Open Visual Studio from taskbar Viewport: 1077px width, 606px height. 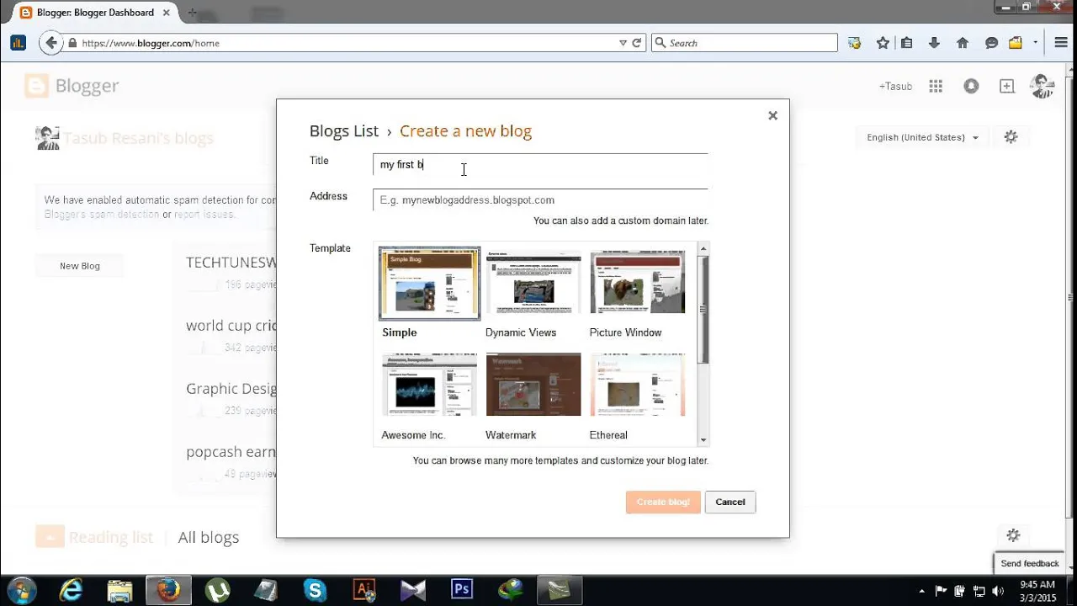(x=413, y=590)
